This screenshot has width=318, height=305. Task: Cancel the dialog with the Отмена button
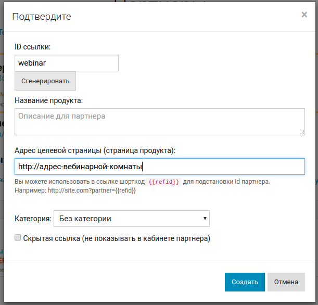(286, 282)
